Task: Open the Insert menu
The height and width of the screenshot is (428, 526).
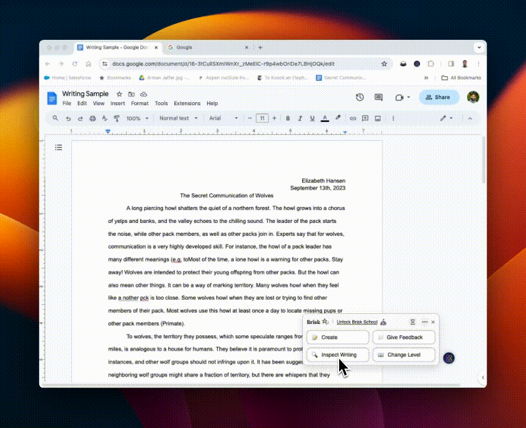Action: click(117, 103)
